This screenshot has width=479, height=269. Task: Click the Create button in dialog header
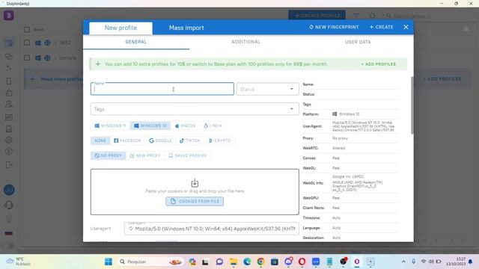381,27
